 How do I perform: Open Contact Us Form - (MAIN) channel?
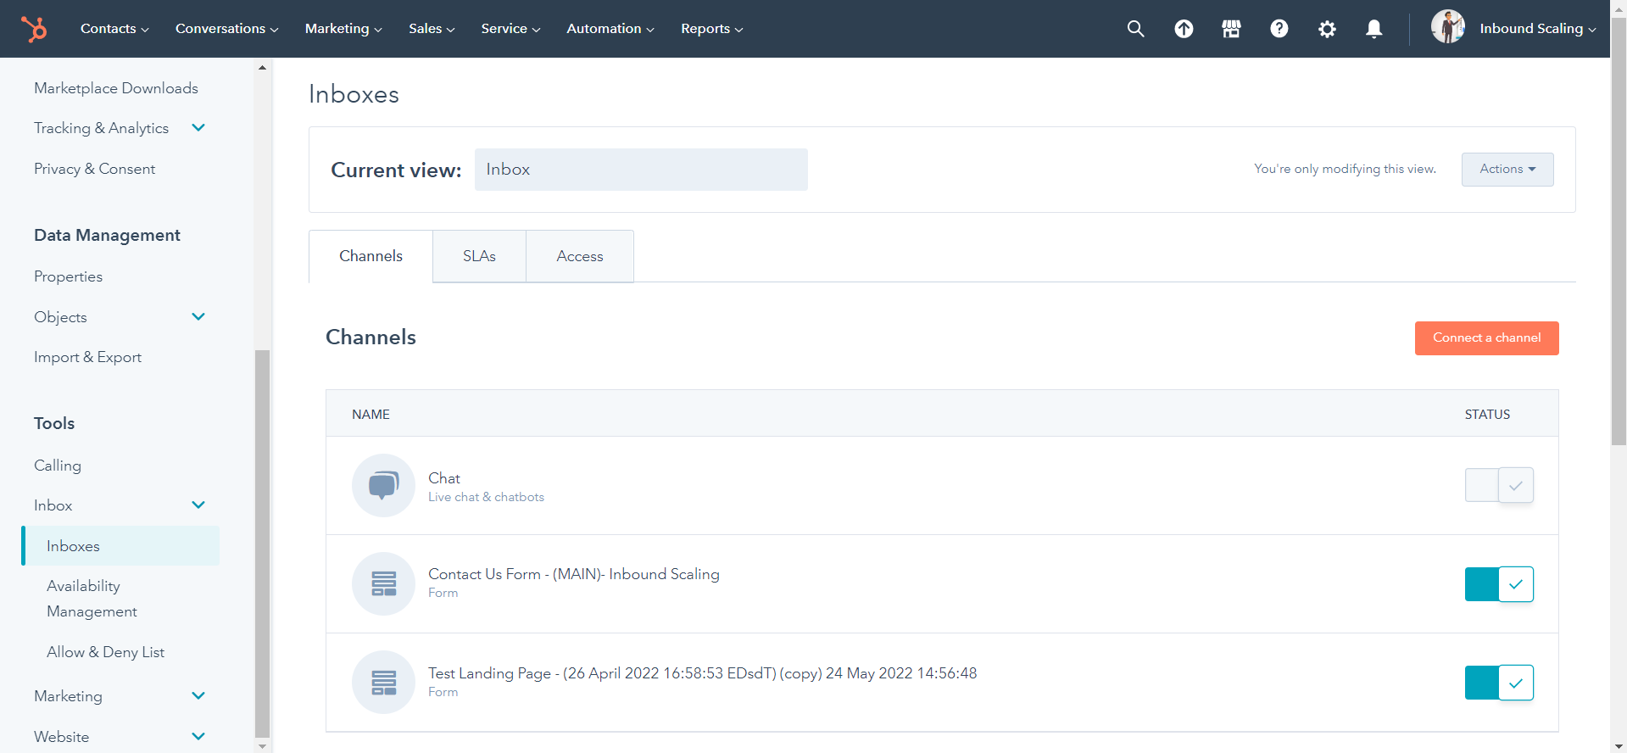(x=574, y=574)
